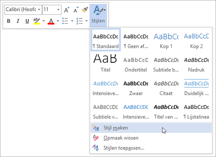
Task: Click the bullet list icon
Action: click(x=65, y=21)
